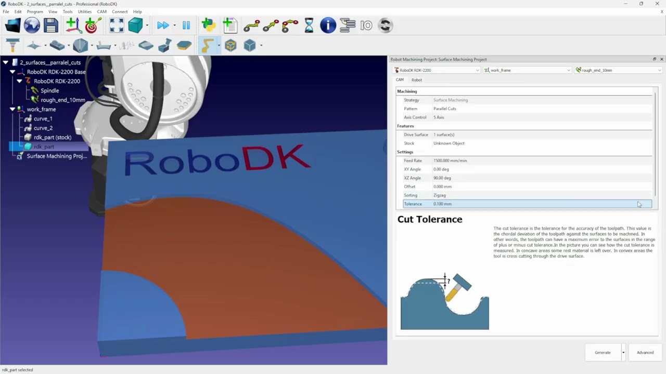
Task: Click the Drive Surface 1 surface(s) value
Action: tap(443, 135)
